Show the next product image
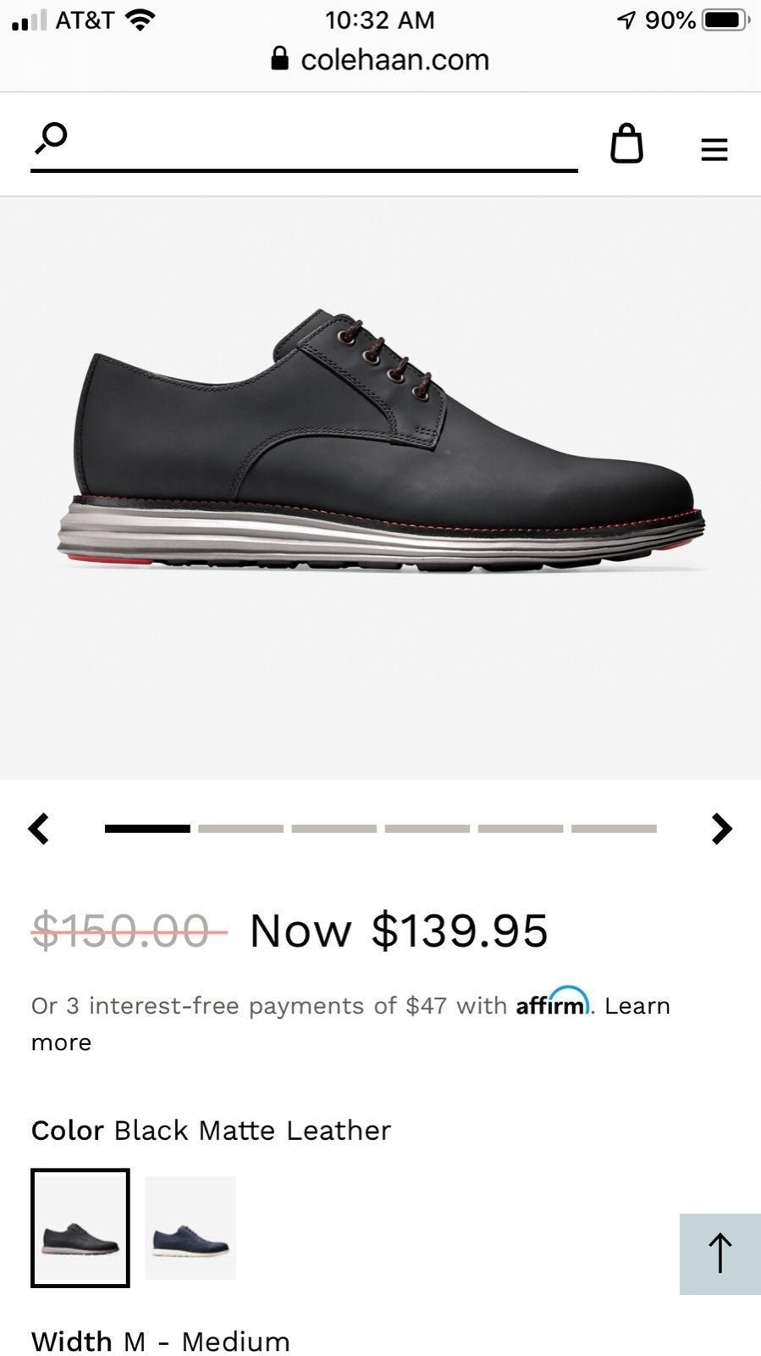Screen dimensions: 761x1356 tap(721, 829)
